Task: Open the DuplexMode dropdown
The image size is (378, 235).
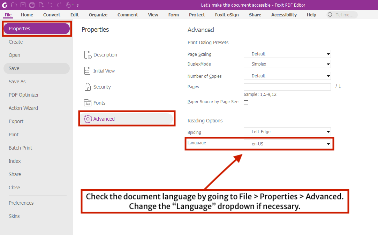Action: tap(287, 64)
